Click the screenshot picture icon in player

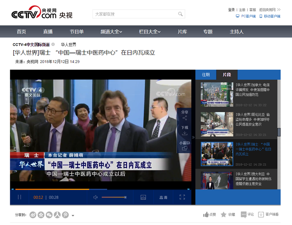click(143, 197)
